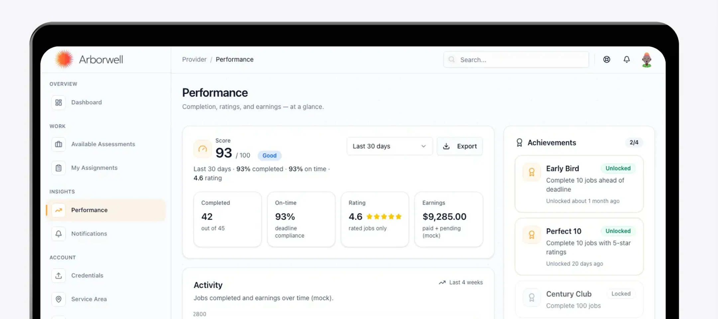Click the 2800 chart axis label
Screen dimensions: 718x319
coord(199,314)
